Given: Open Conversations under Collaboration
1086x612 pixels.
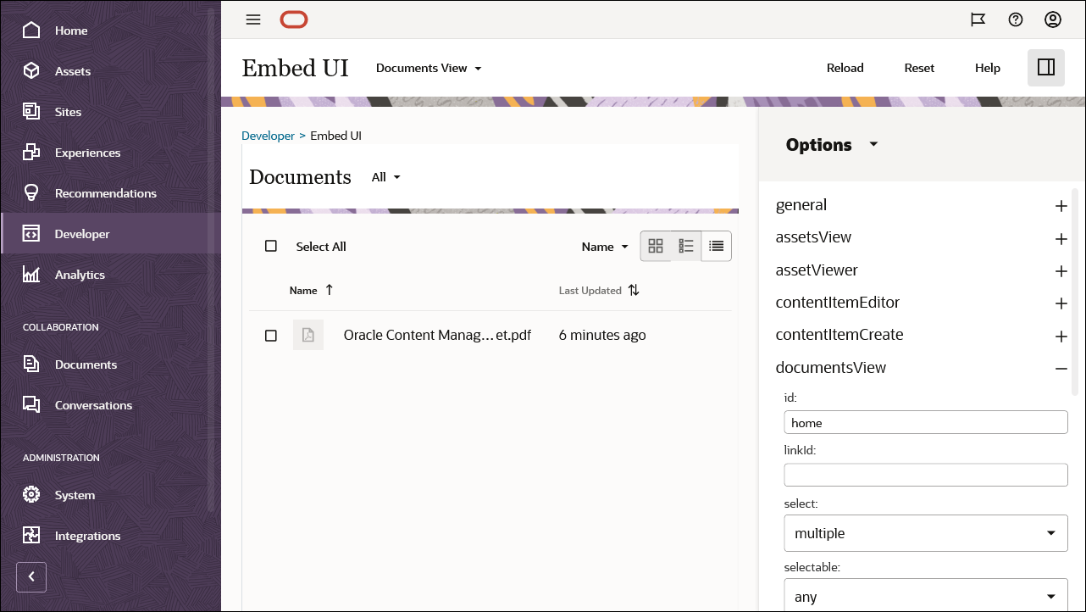Looking at the screenshot, I should (x=93, y=405).
